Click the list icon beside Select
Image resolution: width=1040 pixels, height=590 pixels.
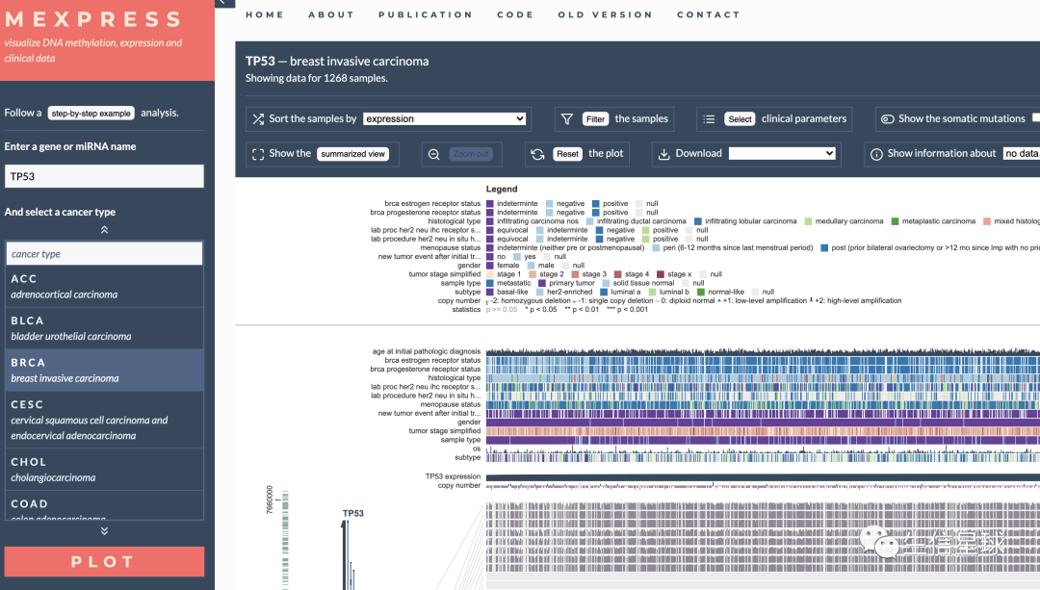(x=709, y=119)
